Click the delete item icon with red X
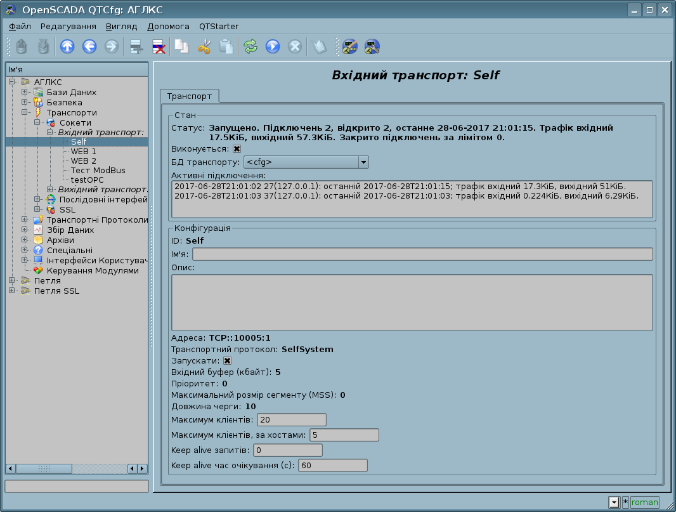Screen dimensions: 676x512 159,46
